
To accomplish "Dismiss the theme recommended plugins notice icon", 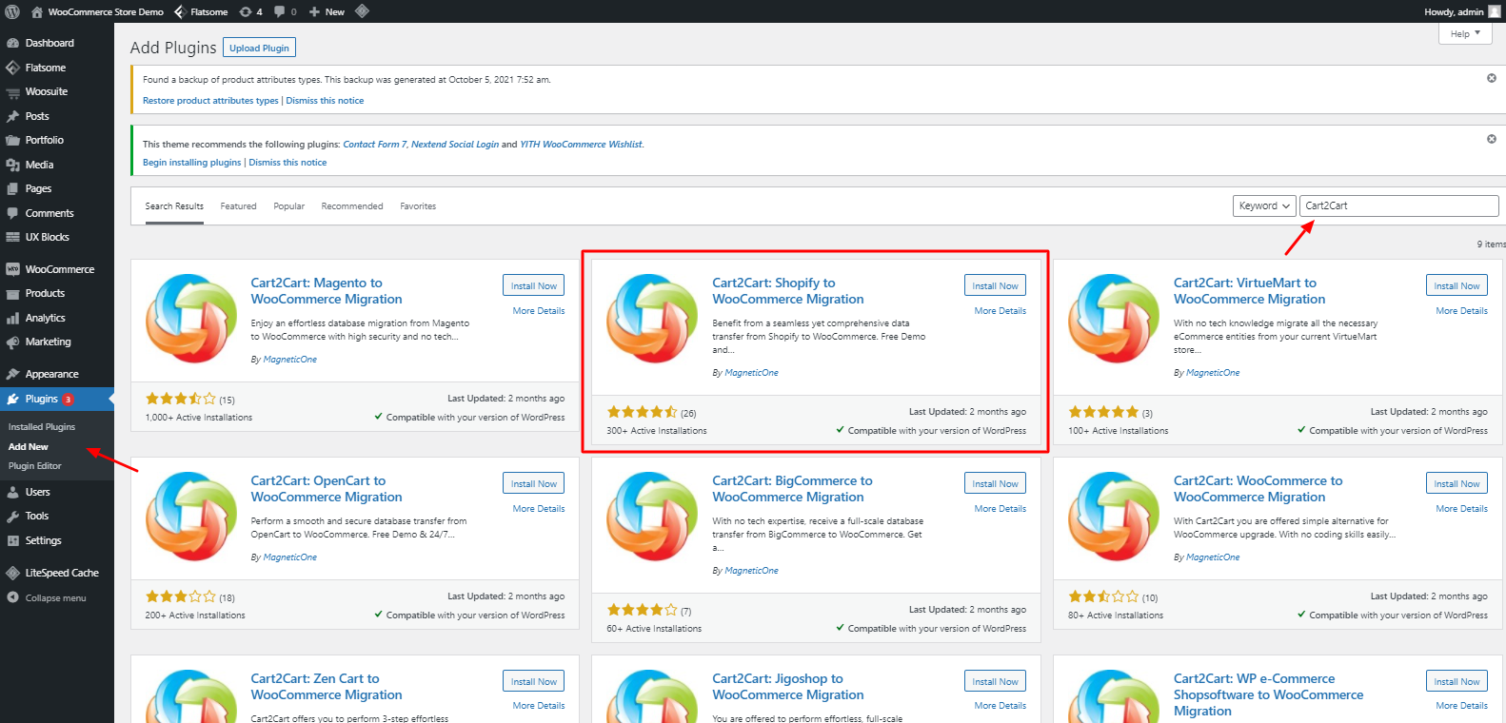I will (1492, 139).
